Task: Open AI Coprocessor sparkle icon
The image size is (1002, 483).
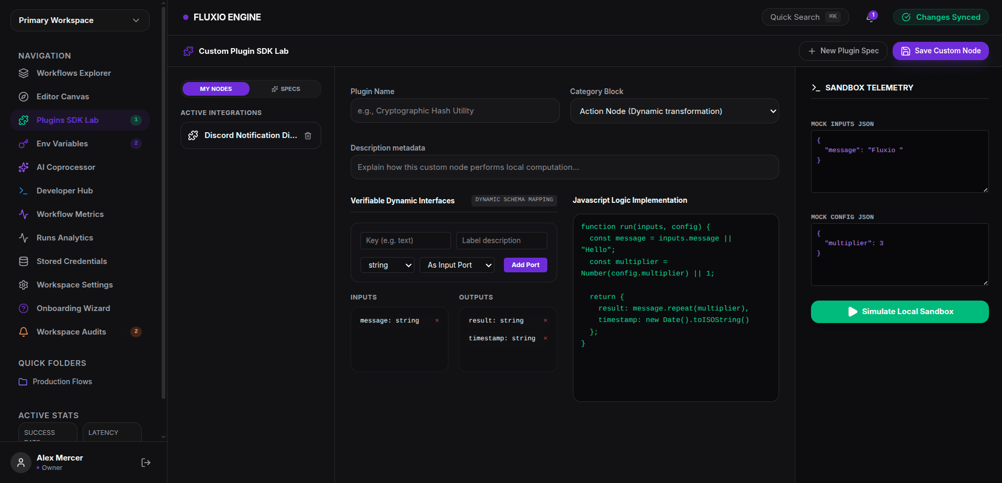Action: point(24,167)
